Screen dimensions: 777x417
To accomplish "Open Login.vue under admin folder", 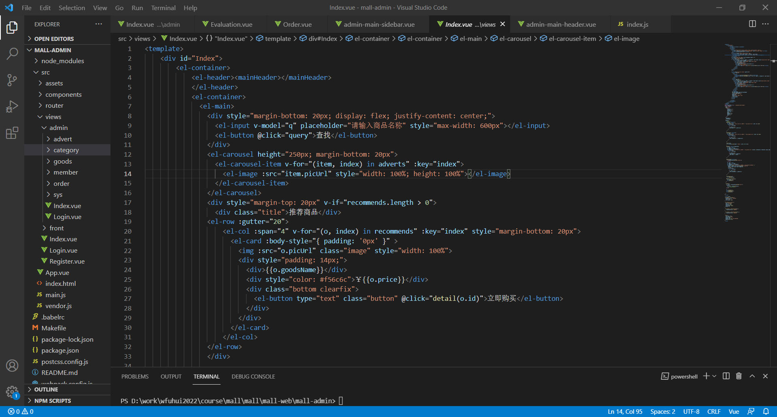I will pos(67,217).
